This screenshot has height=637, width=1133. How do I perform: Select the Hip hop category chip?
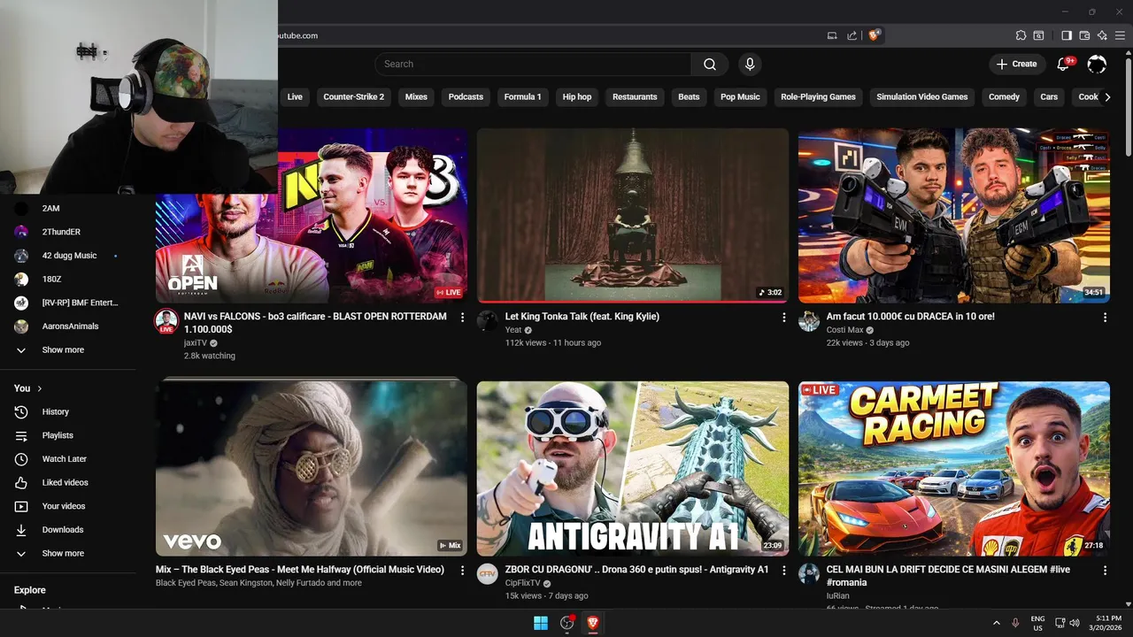[x=577, y=97]
